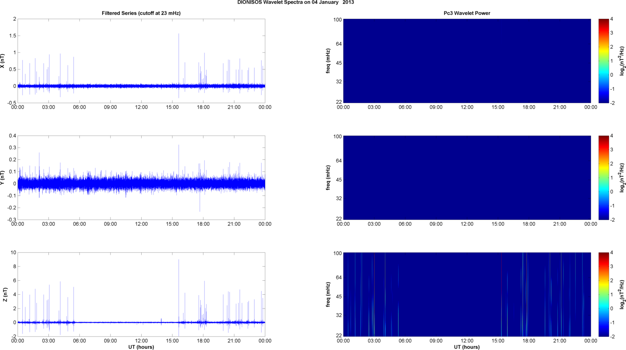This screenshot has height=350, width=626.
Task: Click the largest negative spike in the Y series plot
Action: pyautogui.click(x=200, y=201)
